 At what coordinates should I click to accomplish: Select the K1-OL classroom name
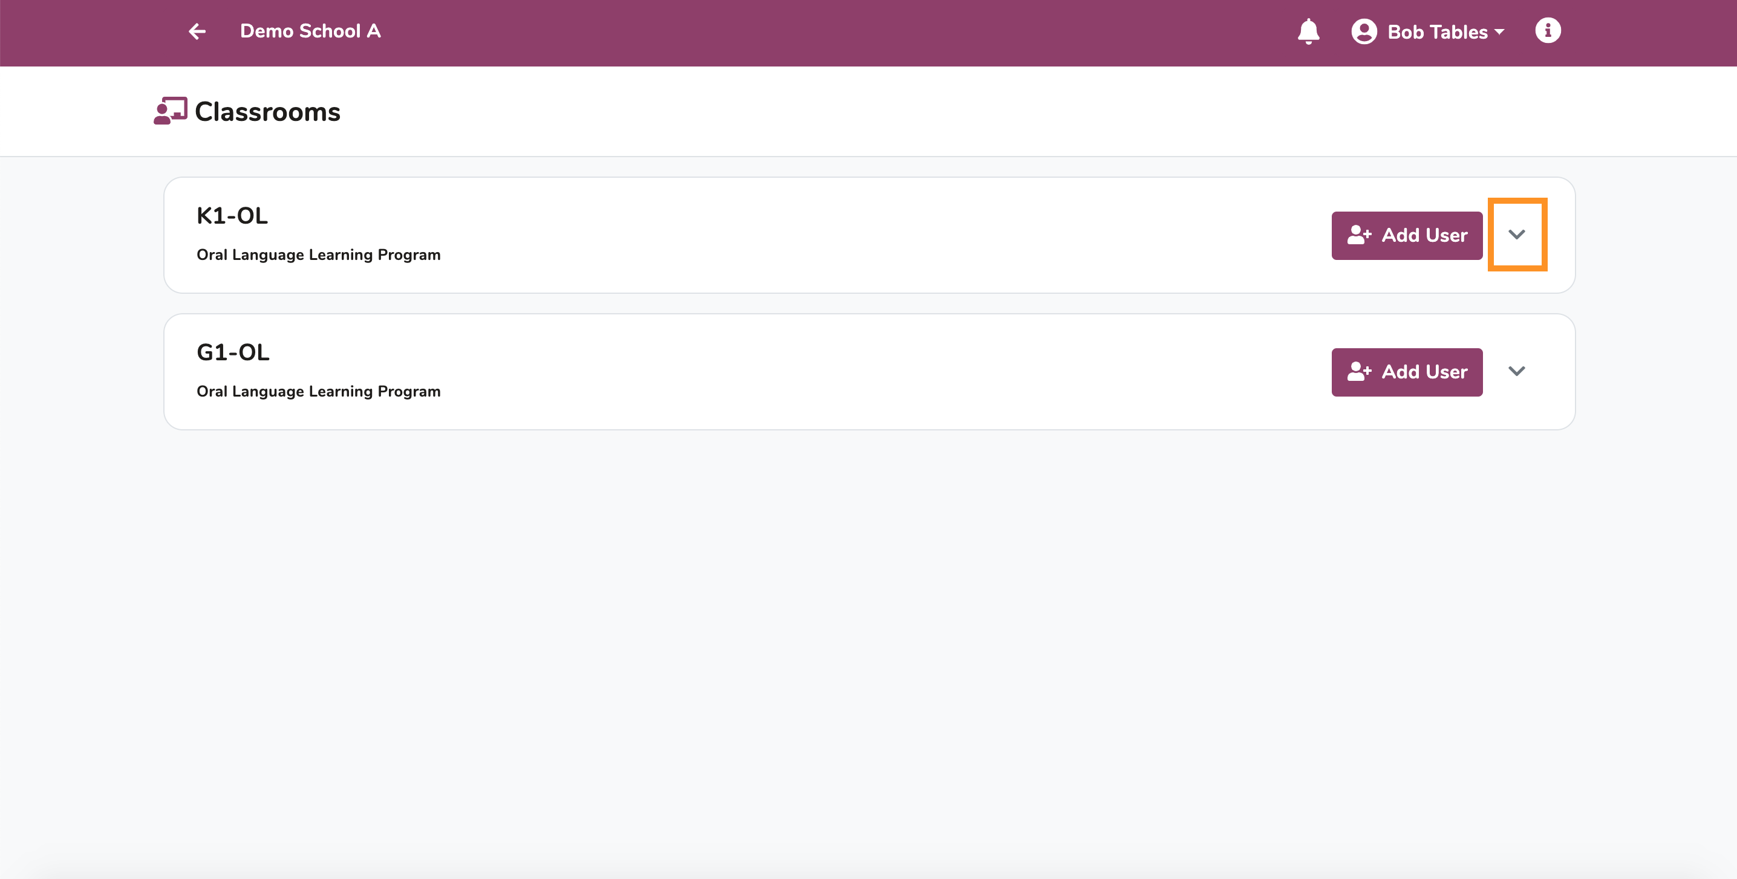point(232,216)
